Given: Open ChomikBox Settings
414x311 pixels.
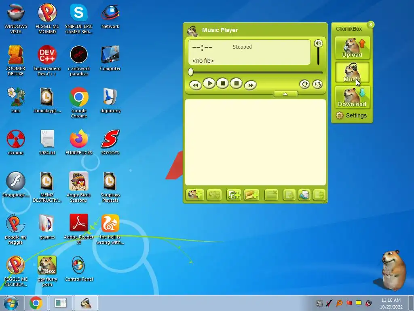Looking at the screenshot, I should pyautogui.click(x=351, y=115).
